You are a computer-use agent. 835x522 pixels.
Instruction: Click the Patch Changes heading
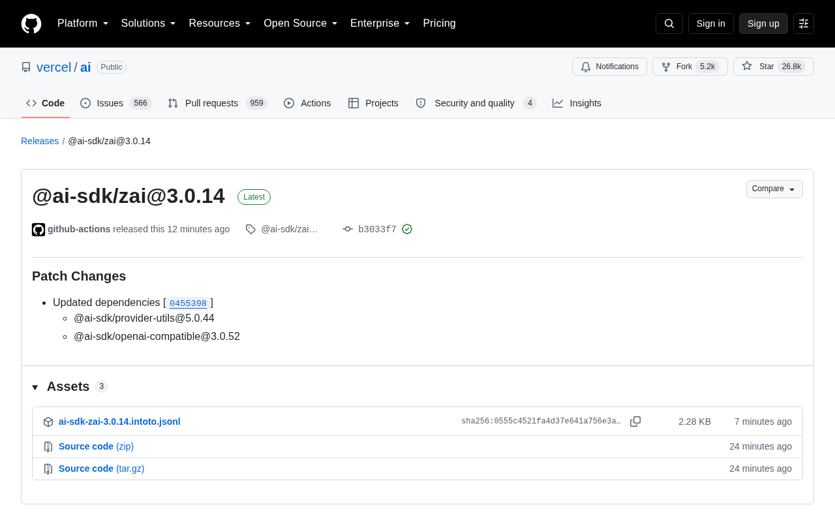[x=79, y=276]
